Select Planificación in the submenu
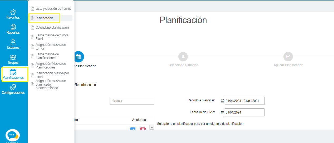Screen dimensions: 334x143 pyautogui.click(x=44, y=18)
